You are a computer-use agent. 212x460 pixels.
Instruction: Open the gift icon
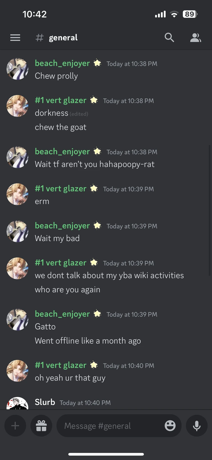point(41,426)
